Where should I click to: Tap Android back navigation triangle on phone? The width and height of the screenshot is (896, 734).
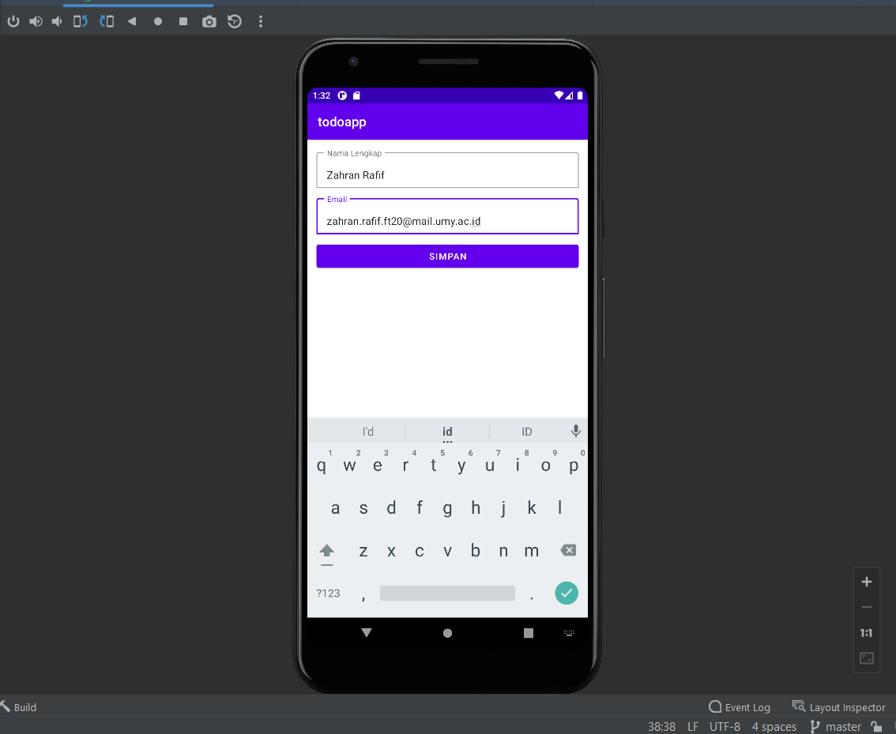[x=367, y=632]
